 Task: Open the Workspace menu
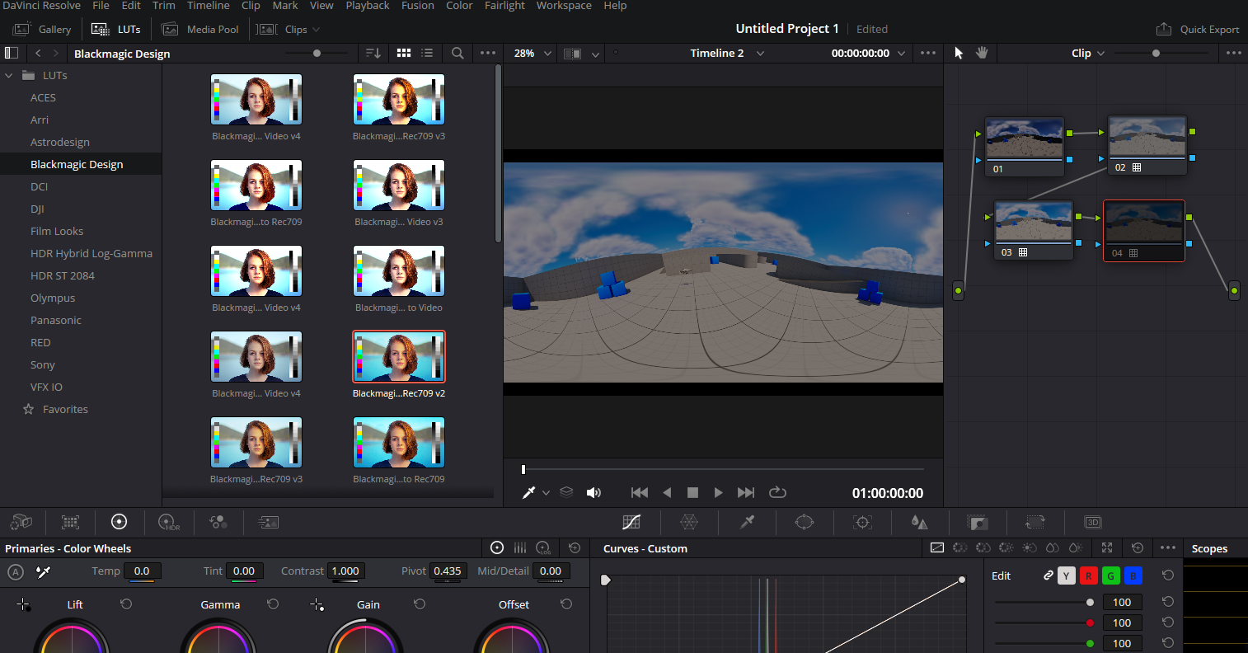click(564, 6)
